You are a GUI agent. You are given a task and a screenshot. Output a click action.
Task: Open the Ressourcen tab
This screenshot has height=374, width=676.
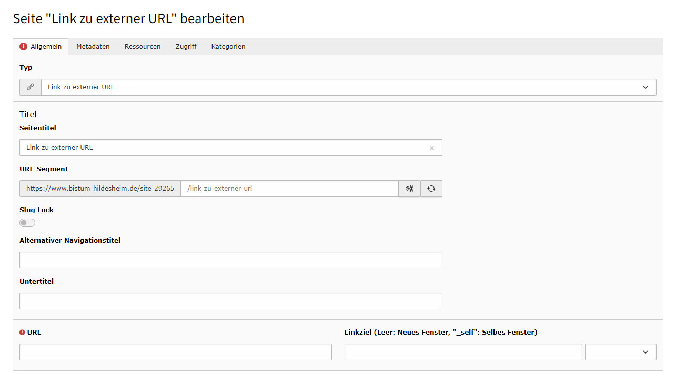pyautogui.click(x=143, y=47)
